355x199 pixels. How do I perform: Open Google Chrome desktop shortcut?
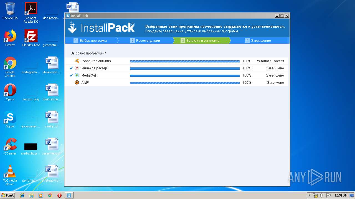tap(10, 67)
